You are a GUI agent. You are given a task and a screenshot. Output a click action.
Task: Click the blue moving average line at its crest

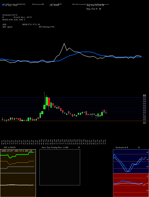point(86,52)
